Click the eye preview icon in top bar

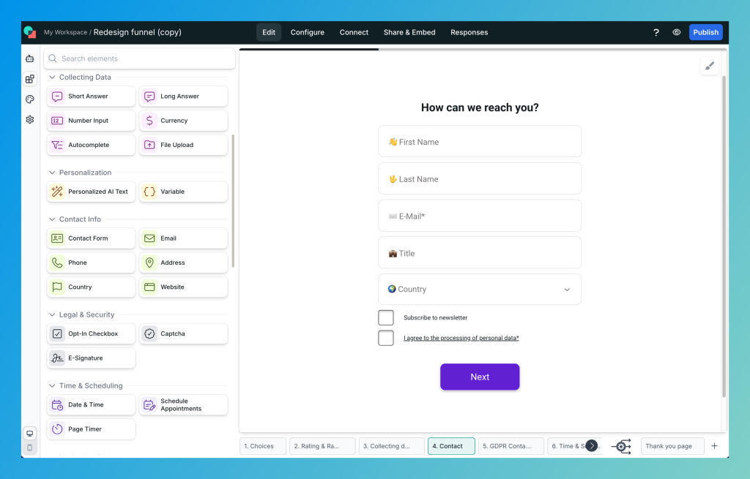point(676,32)
